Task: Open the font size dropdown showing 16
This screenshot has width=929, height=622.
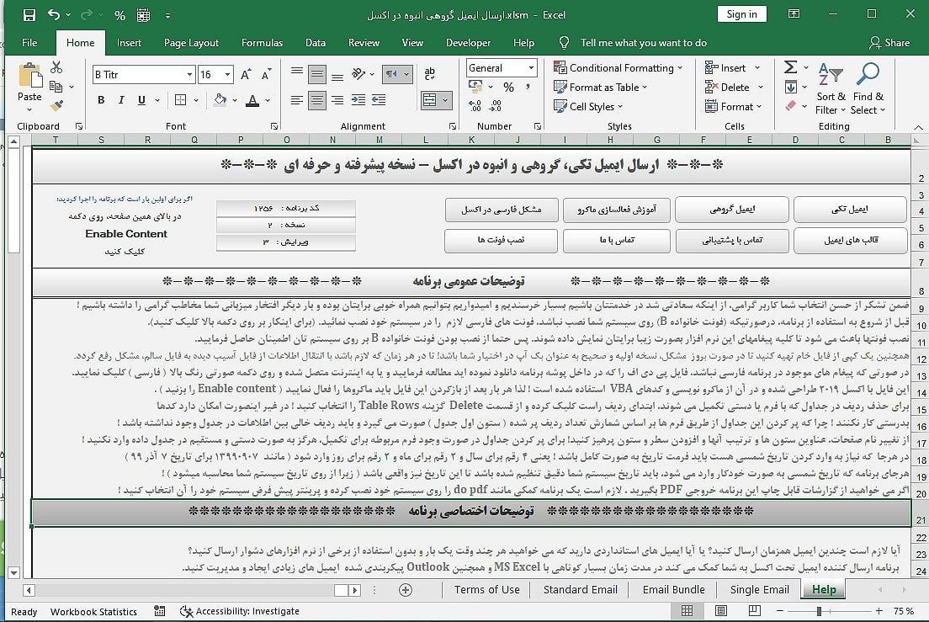Action: (227, 75)
